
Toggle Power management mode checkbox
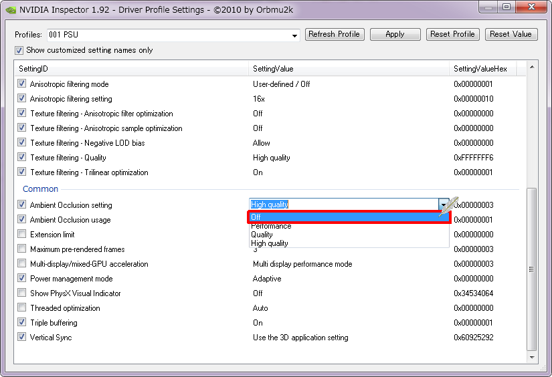(x=22, y=278)
